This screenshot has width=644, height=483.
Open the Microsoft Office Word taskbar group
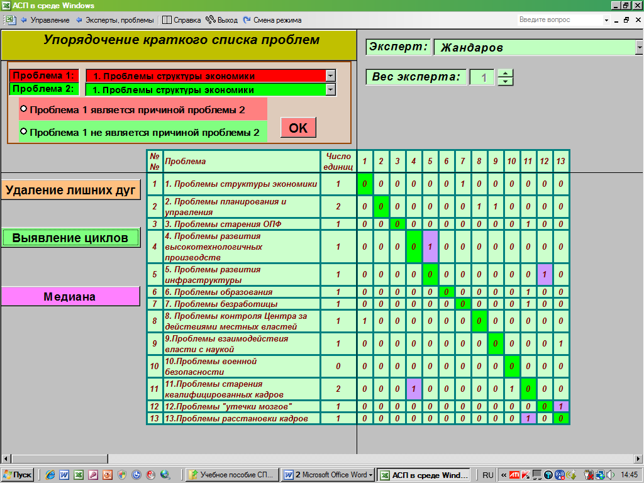pos(328,475)
